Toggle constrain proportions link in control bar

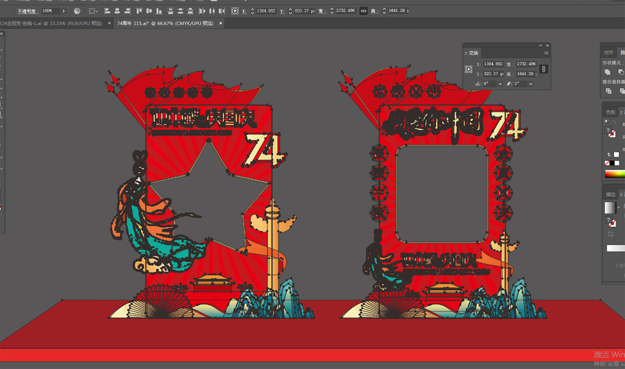coord(363,11)
